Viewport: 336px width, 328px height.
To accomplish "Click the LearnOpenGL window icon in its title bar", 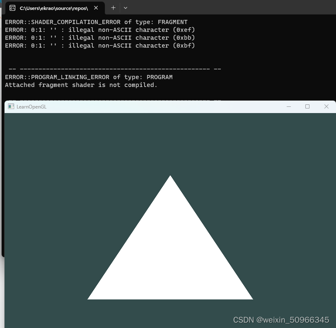I will [10, 106].
